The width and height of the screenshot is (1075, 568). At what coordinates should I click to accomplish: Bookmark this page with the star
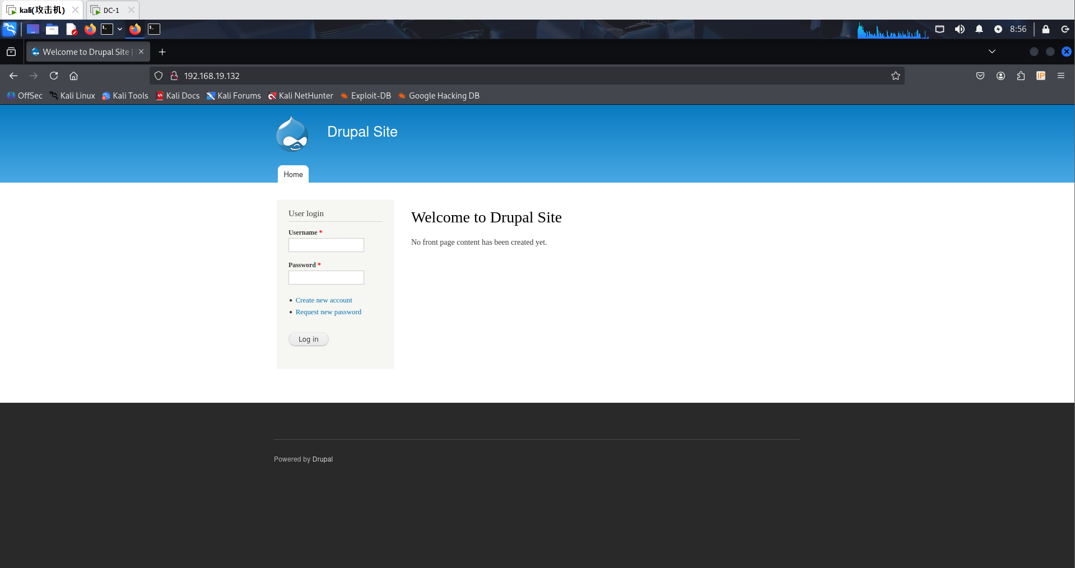[x=896, y=76]
